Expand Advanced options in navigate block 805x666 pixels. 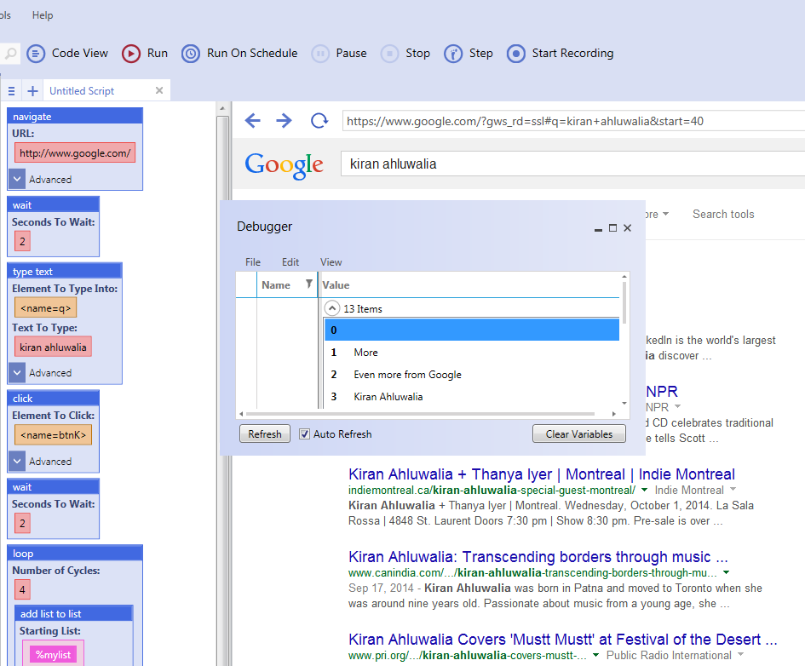[x=17, y=179]
